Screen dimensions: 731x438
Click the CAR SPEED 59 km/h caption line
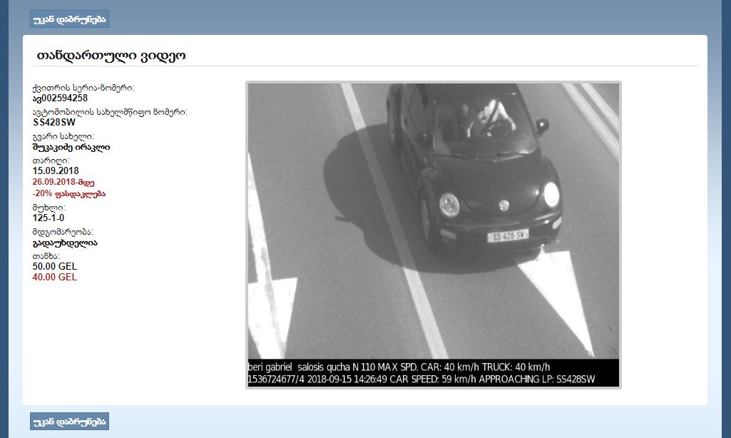click(x=421, y=379)
